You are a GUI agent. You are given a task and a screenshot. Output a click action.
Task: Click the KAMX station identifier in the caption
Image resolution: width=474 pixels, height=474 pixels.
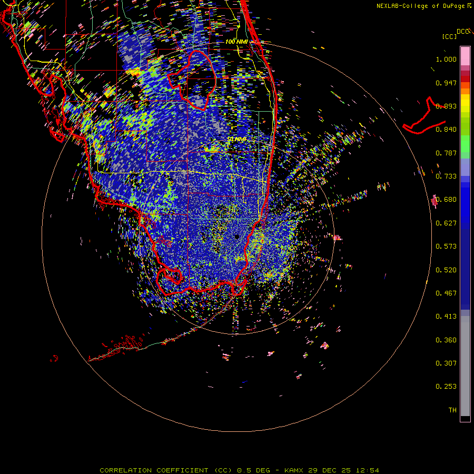(294, 470)
